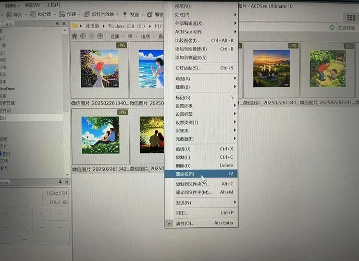Choose 标记(G) tag in the context menu
359x261 pixels.
pyautogui.click(x=201, y=98)
